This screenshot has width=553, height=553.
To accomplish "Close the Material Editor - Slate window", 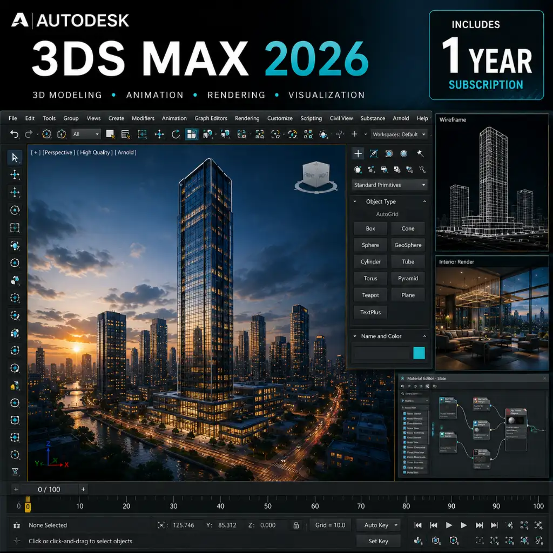I will (x=544, y=378).
